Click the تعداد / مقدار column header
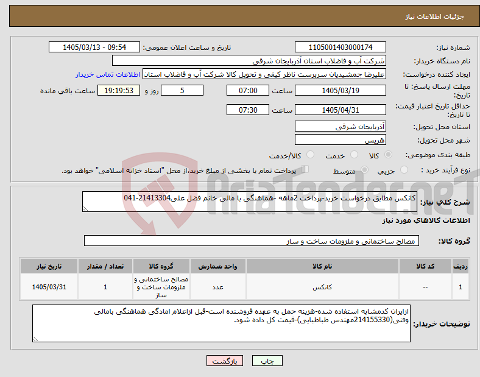The height and width of the screenshot is (377, 480). click(105, 266)
